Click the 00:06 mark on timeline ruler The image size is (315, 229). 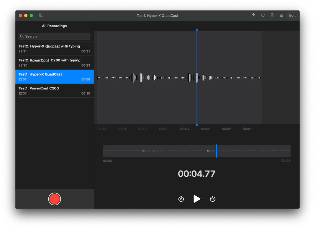(226, 129)
